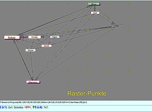The image size is (152, 111).
Task: Select the large Schulz node
Action: pos(12,37)
